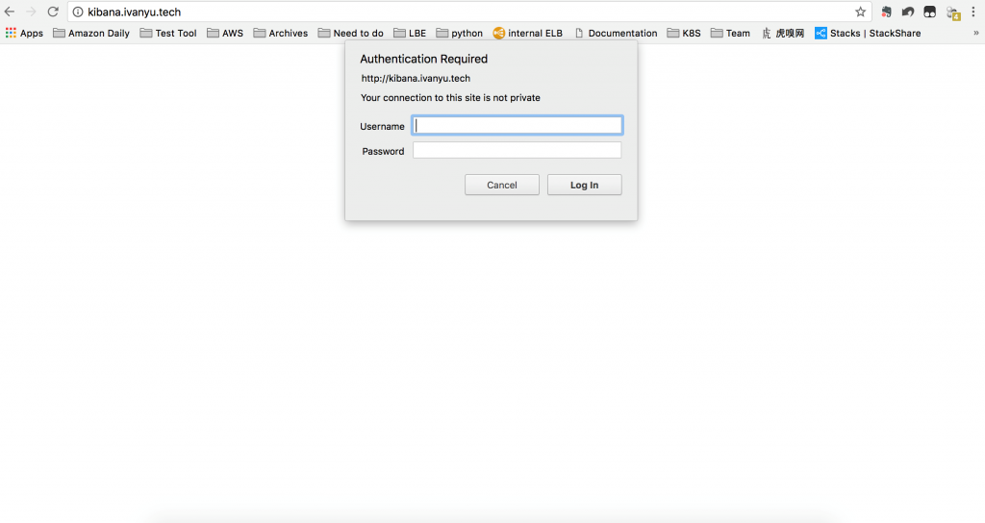
Task: Click the browser back arrow
Action: tap(10, 12)
